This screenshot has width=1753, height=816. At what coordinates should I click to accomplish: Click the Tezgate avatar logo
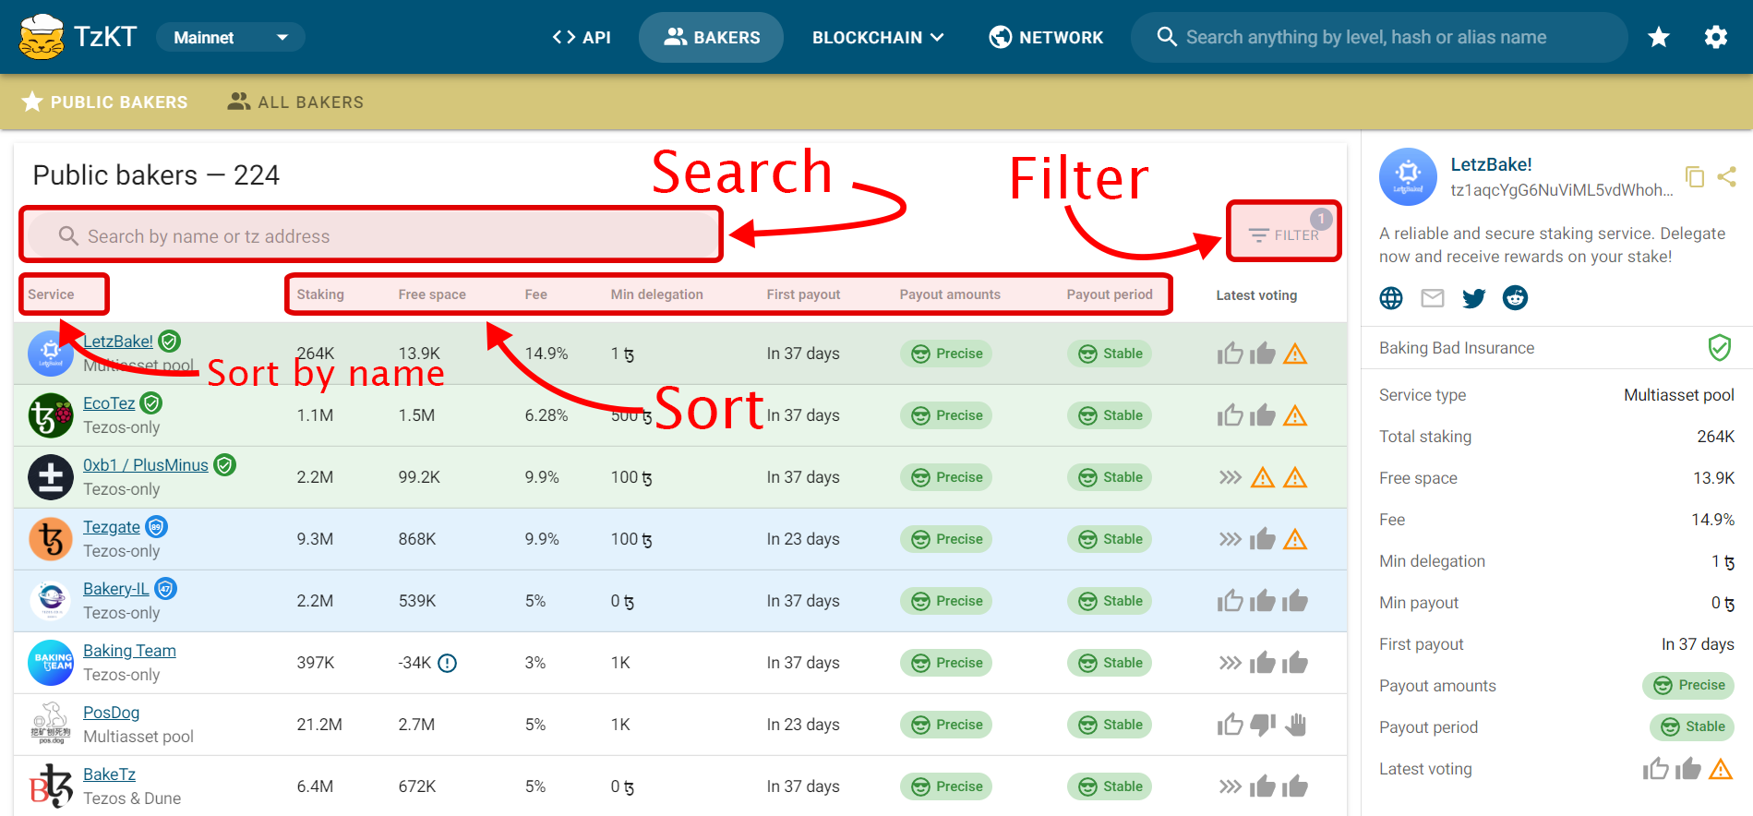point(51,539)
